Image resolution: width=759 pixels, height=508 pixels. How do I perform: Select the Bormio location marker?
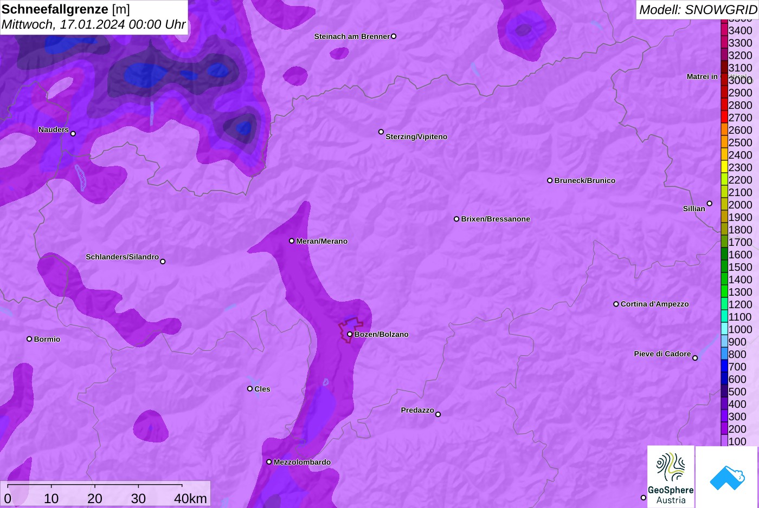pos(29,339)
